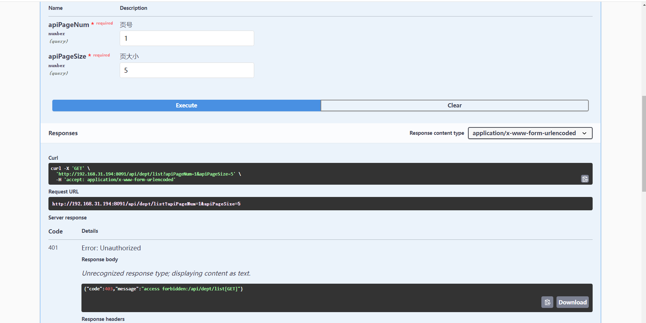This screenshot has width=646, height=323.
Task: Click the dropdown chevron beside application/x-www-form-urlencoded
Action: 585,133
